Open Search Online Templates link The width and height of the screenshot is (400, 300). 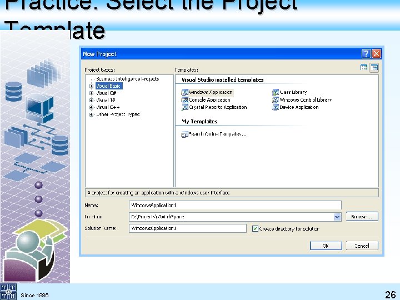coord(218,134)
